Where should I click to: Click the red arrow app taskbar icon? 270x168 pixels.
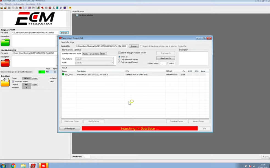point(43,166)
